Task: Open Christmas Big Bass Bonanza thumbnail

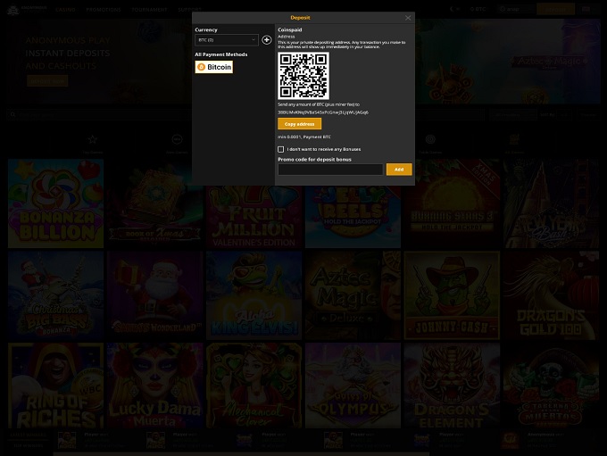Action: [x=55, y=295]
